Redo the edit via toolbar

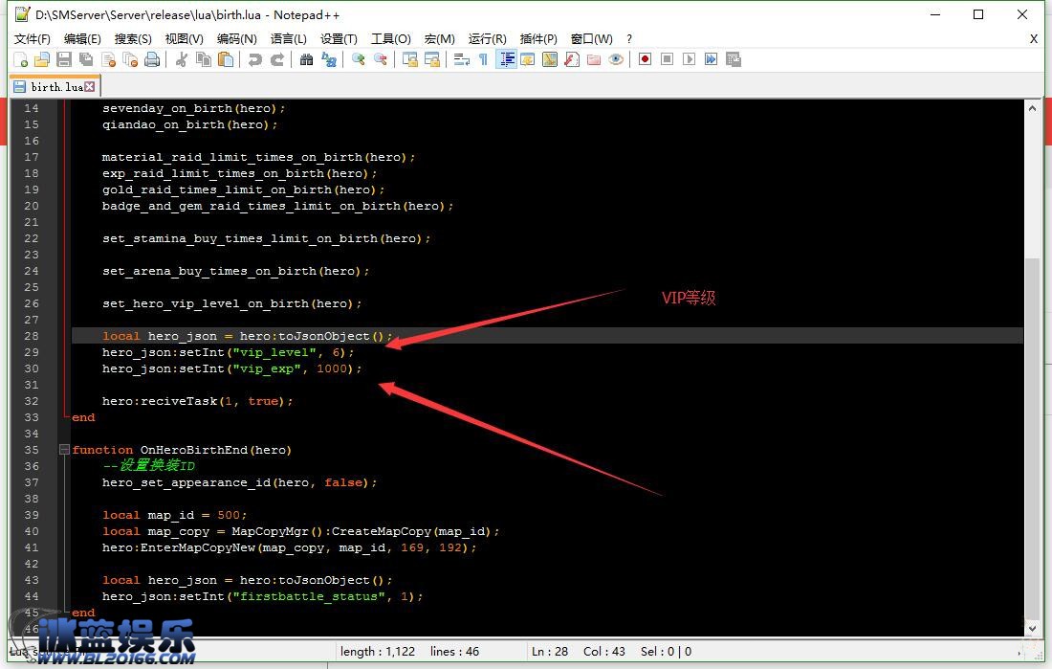277,59
